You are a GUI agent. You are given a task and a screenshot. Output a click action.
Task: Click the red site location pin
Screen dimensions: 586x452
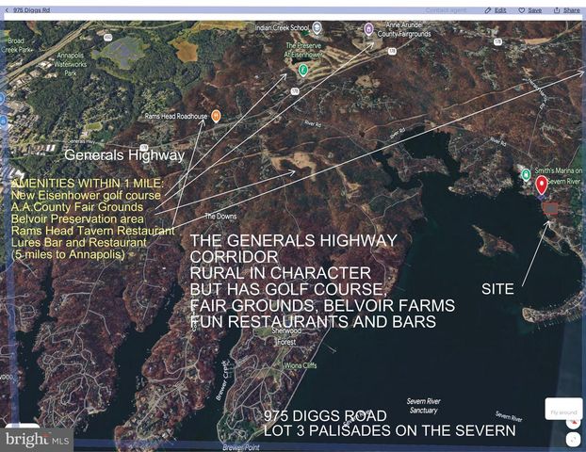(x=542, y=184)
